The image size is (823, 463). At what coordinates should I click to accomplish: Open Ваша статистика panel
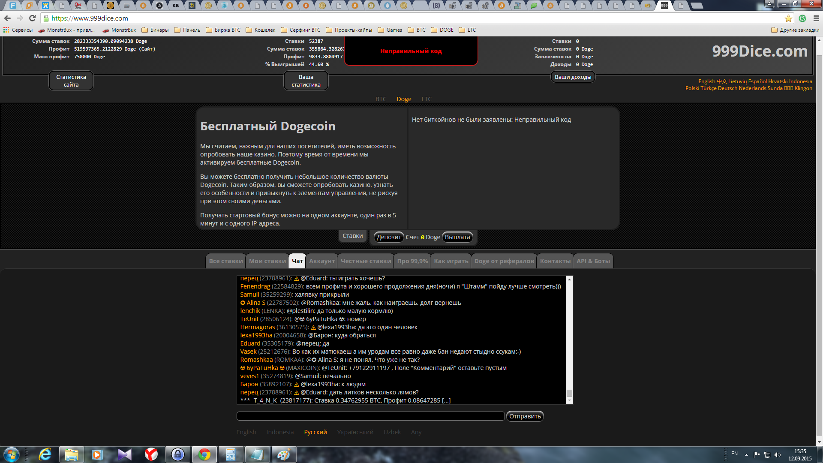(306, 81)
